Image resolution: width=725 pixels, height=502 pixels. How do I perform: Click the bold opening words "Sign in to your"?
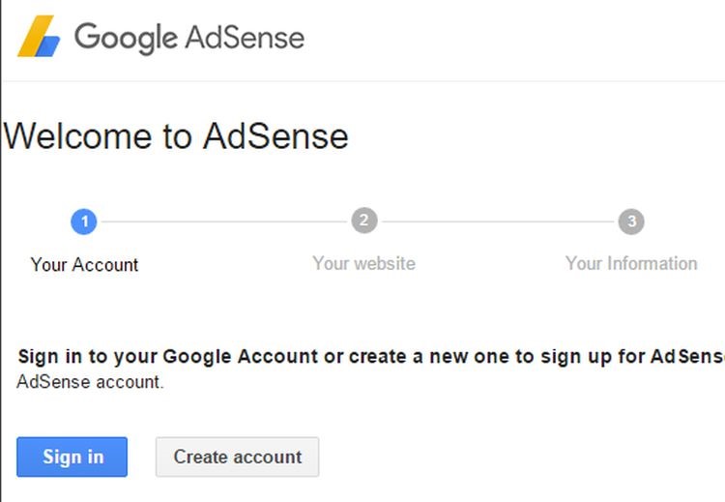pos(87,356)
